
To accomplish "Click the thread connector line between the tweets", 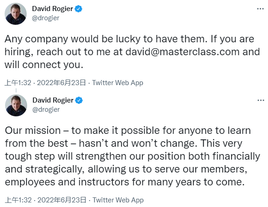I will click(16, 90).
